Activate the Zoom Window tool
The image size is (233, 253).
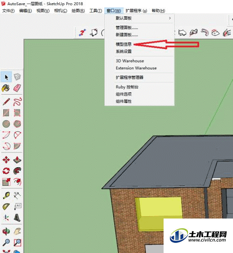click(17, 242)
